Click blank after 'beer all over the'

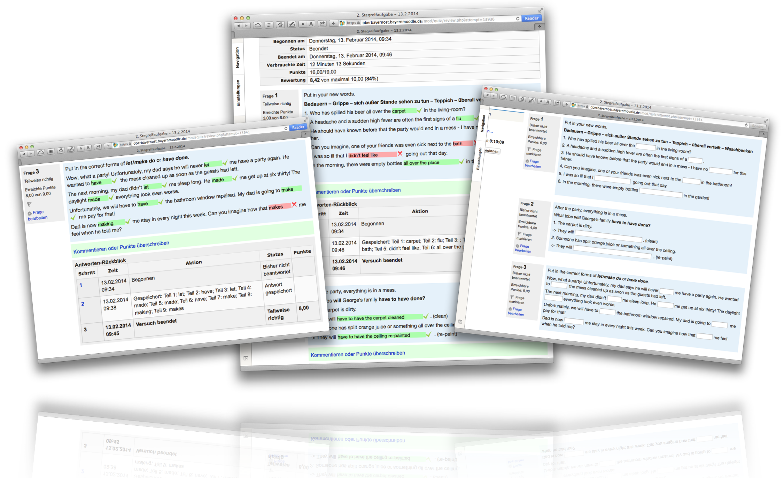coord(645,147)
